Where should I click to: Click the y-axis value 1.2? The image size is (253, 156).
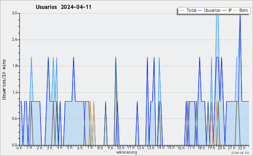pos(14,92)
